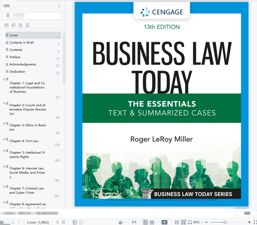Toggle fit page to window
This screenshot has width=257, height=225.
(x=183, y=222)
